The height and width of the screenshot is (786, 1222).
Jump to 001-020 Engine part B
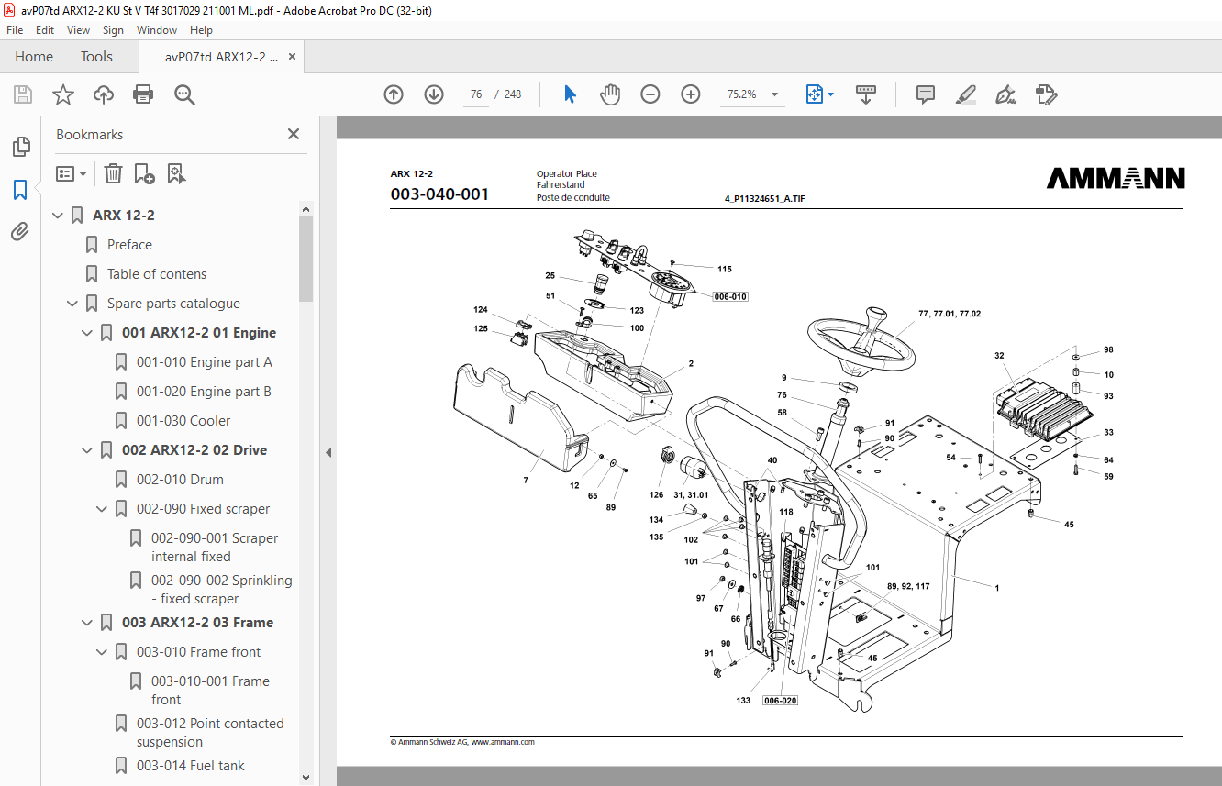[x=204, y=392]
